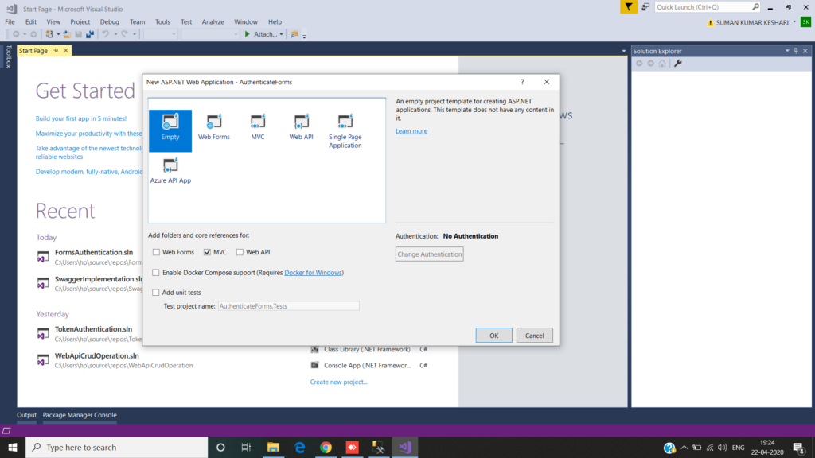Switch to the Output tab

click(26, 415)
